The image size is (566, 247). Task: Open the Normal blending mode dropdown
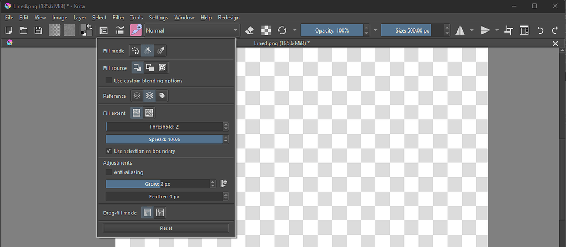coord(191,30)
